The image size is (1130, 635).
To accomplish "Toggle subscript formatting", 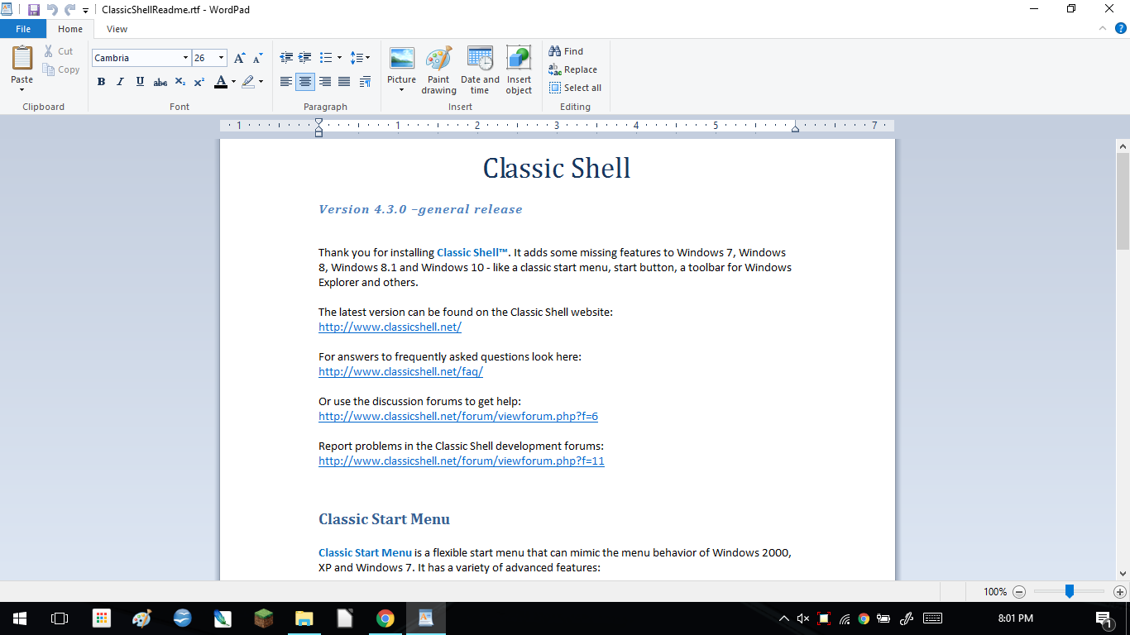I will pyautogui.click(x=180, y=82).
